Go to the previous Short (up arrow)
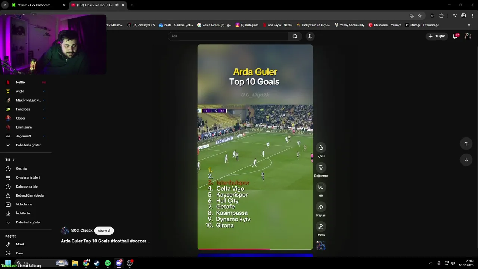This screenshot has height=269, width=478. click(466, 143)
